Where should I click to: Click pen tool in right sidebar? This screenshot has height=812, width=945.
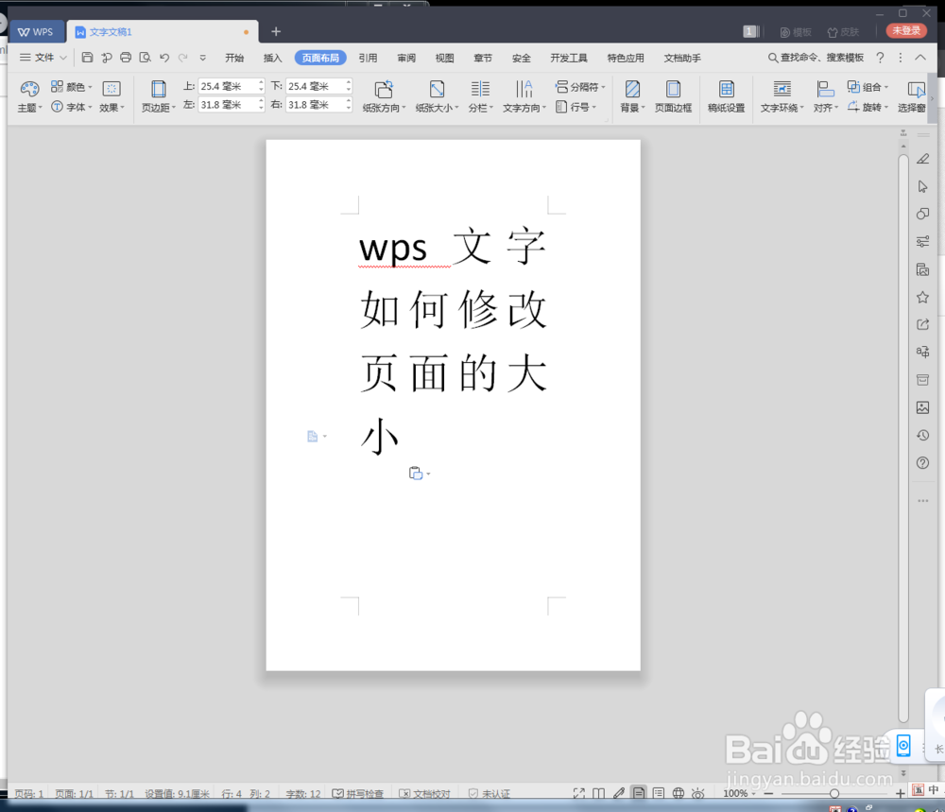tap(922, 159)
